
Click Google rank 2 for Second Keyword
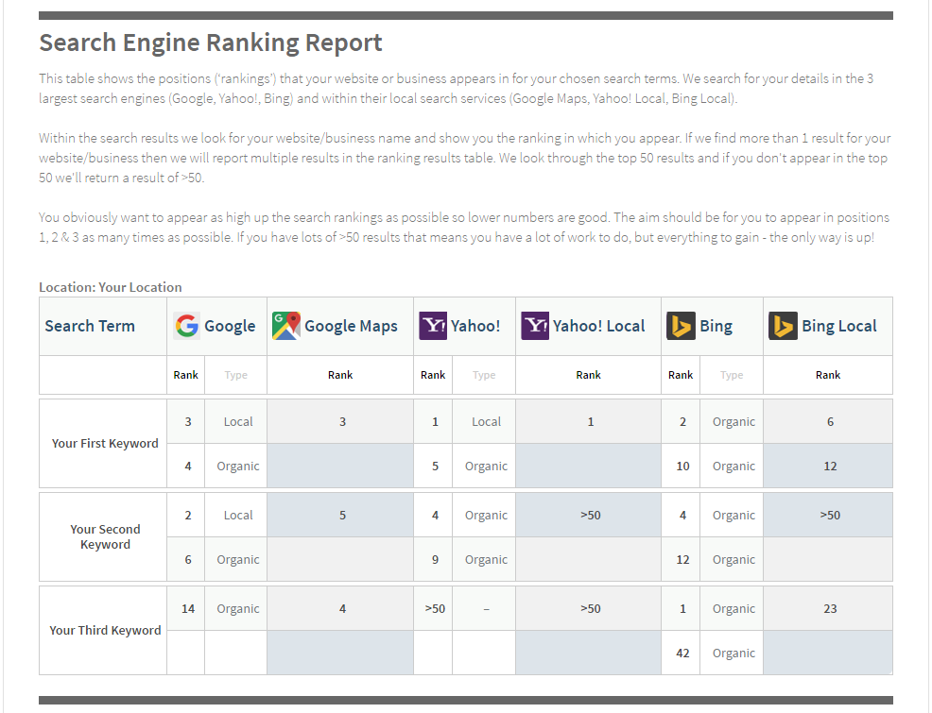pyautogui.click(x=188, y=516)
